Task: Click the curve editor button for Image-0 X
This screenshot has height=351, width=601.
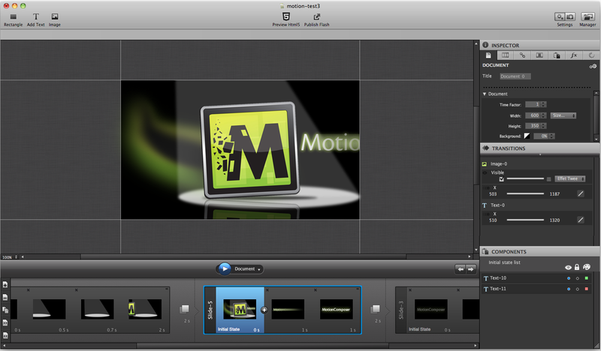Action: (x=581, y=193)
